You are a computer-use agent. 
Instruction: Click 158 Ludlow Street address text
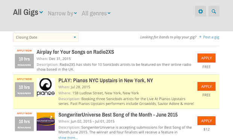pyautogui.click(x=106, y=93)
